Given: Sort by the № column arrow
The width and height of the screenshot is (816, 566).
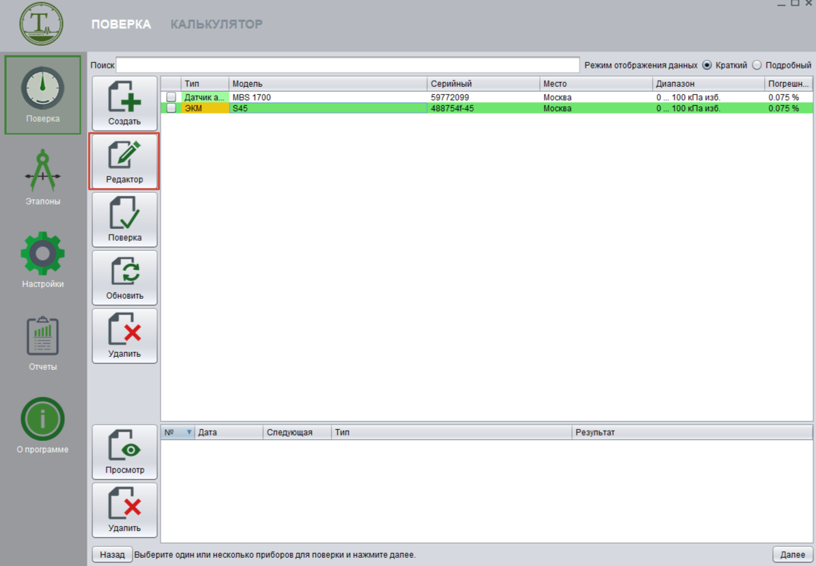Looking at the screenshot, I should 189,433.
